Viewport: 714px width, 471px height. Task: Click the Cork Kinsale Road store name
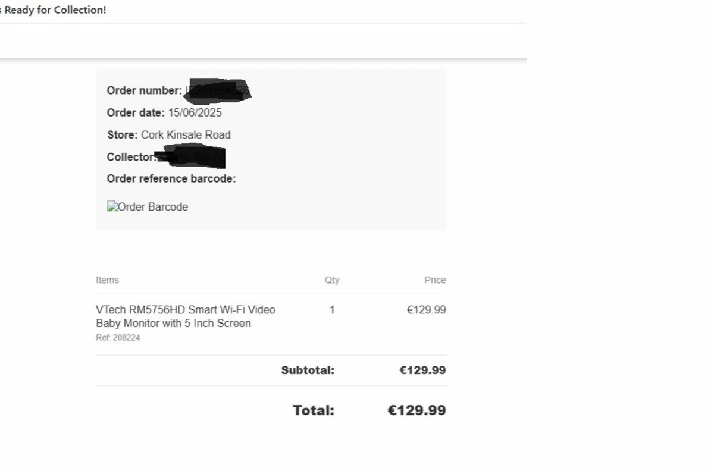coord(186,135)
